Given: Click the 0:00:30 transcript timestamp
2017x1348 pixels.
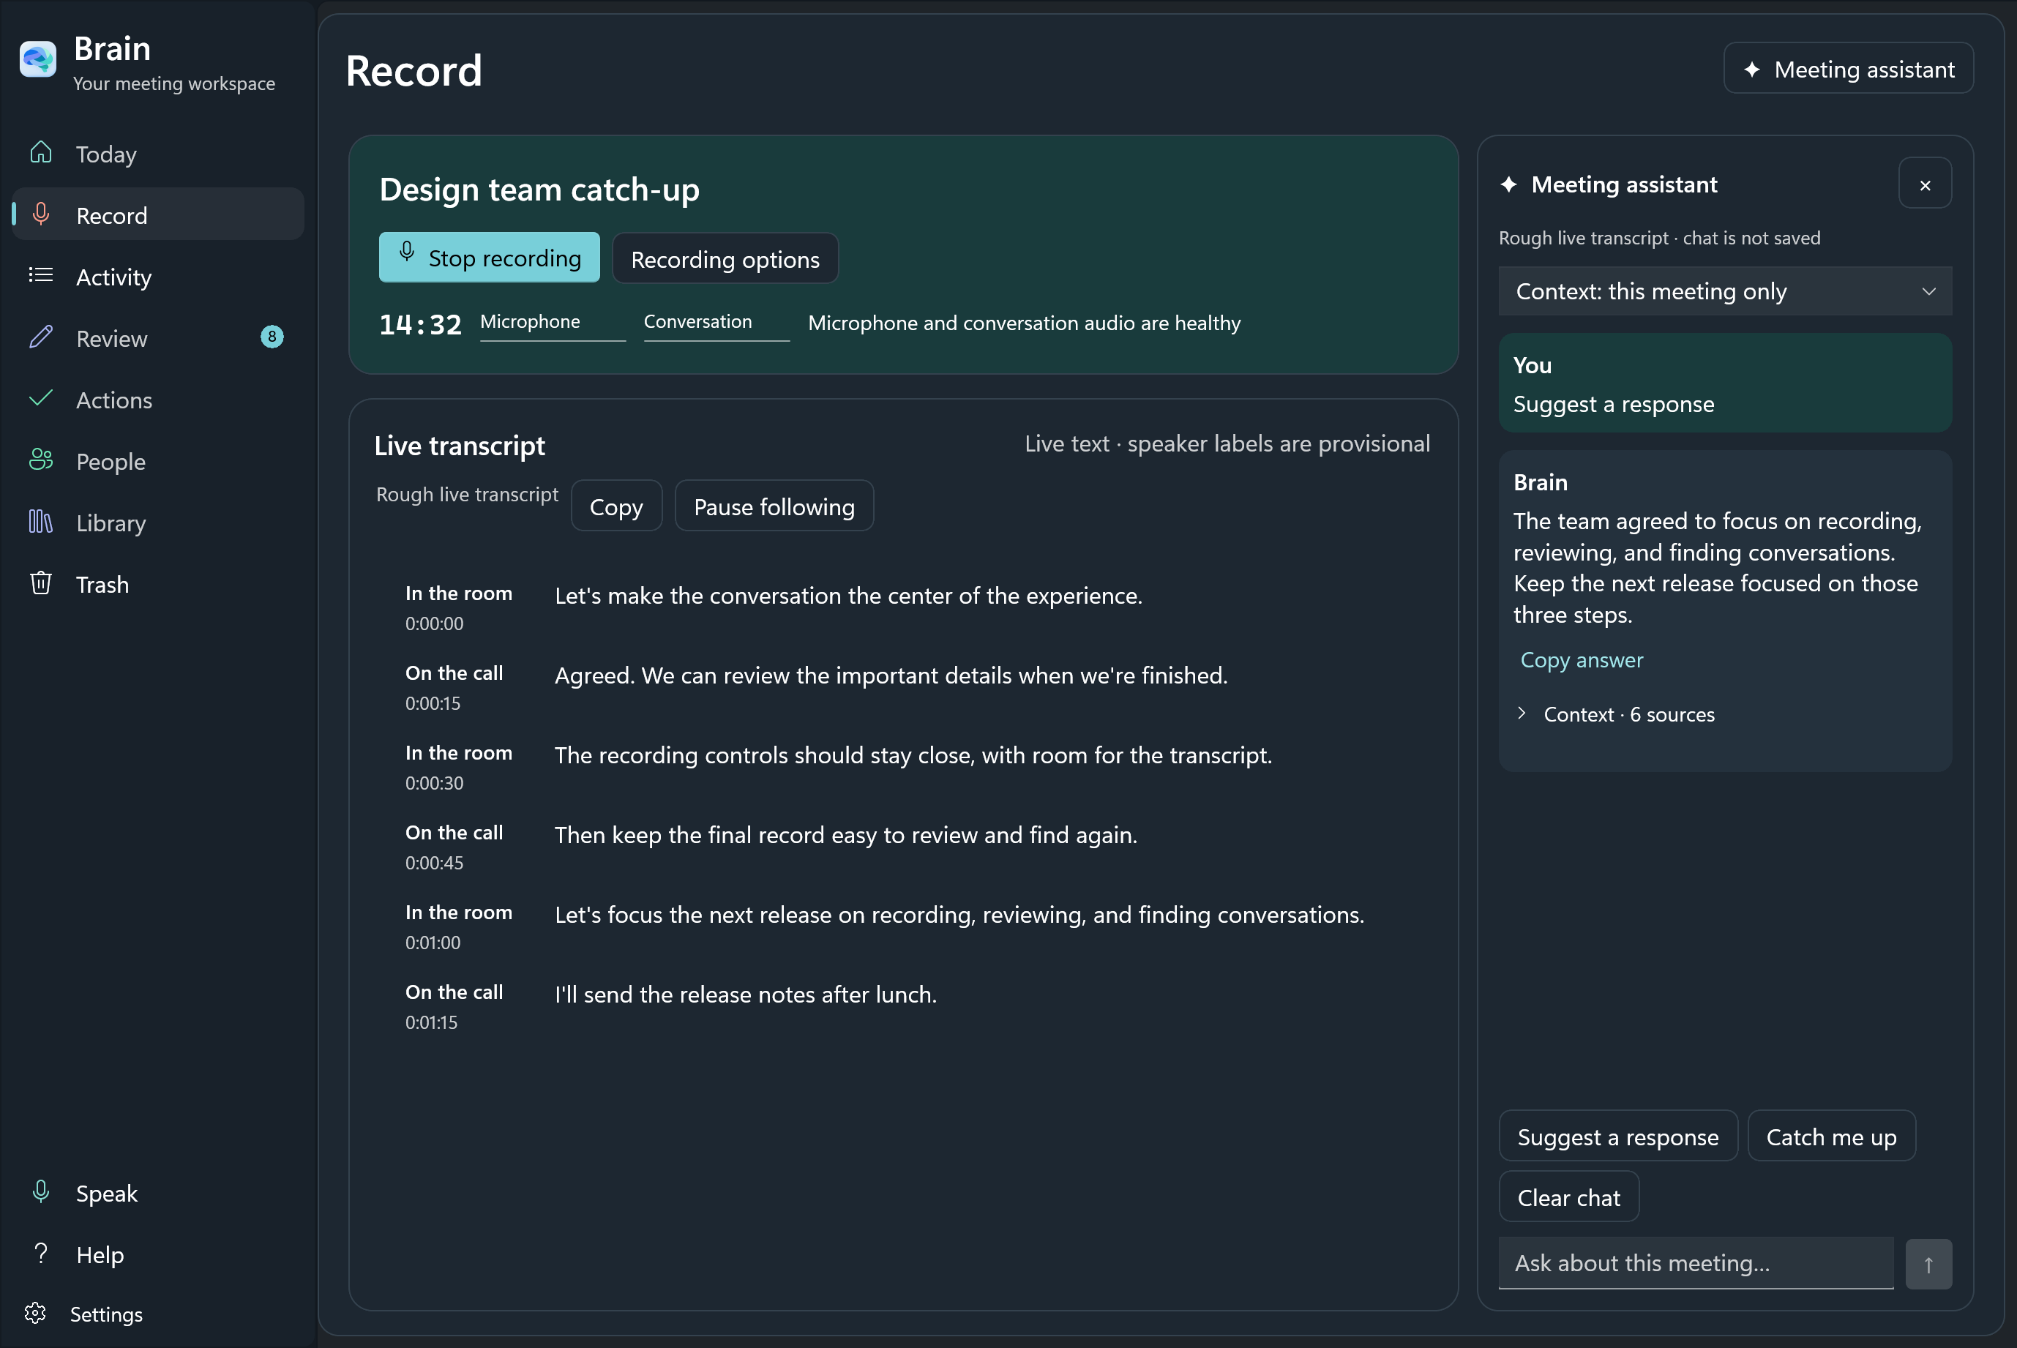Looking at the screenshot, I should (x=434, y=783).
